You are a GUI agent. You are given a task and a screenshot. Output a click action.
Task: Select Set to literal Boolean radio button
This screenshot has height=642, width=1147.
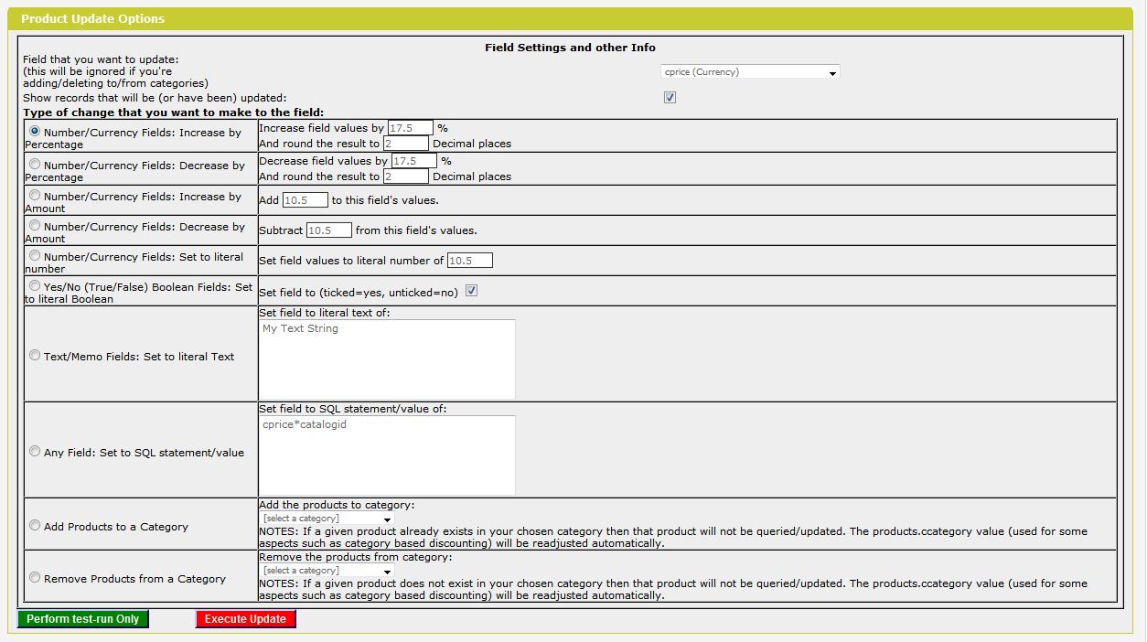pyautogui.click(x=35, y=285)
